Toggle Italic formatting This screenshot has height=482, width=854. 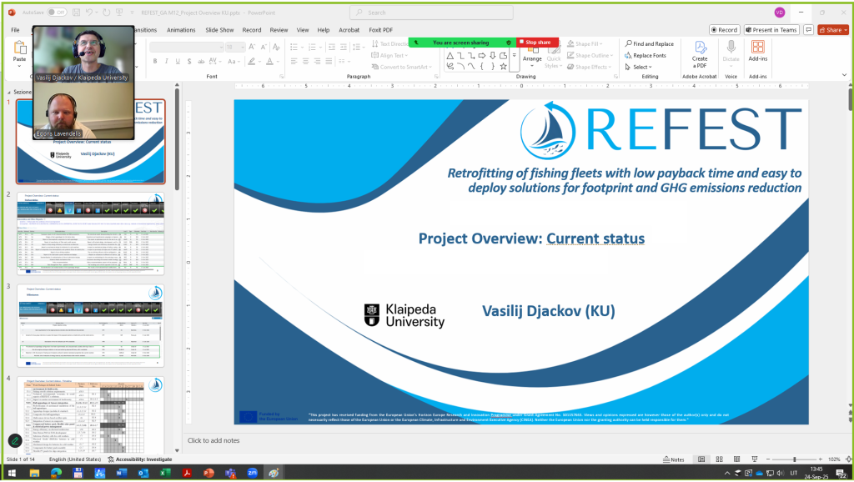[166, 62]
